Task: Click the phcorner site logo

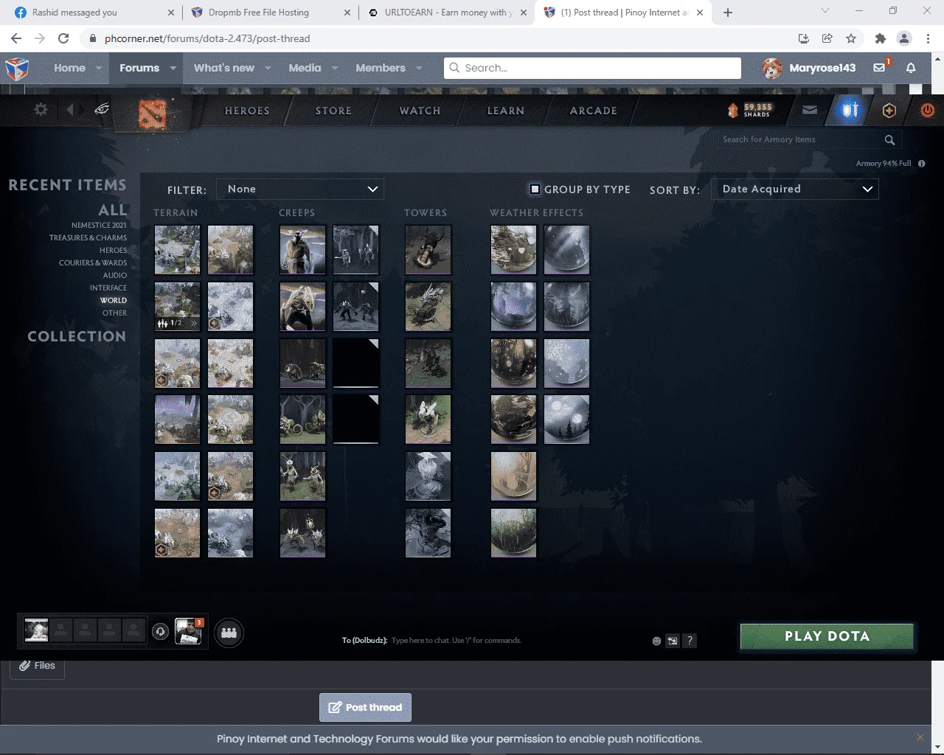Action: pyautogui.click(x=17, y=69)
